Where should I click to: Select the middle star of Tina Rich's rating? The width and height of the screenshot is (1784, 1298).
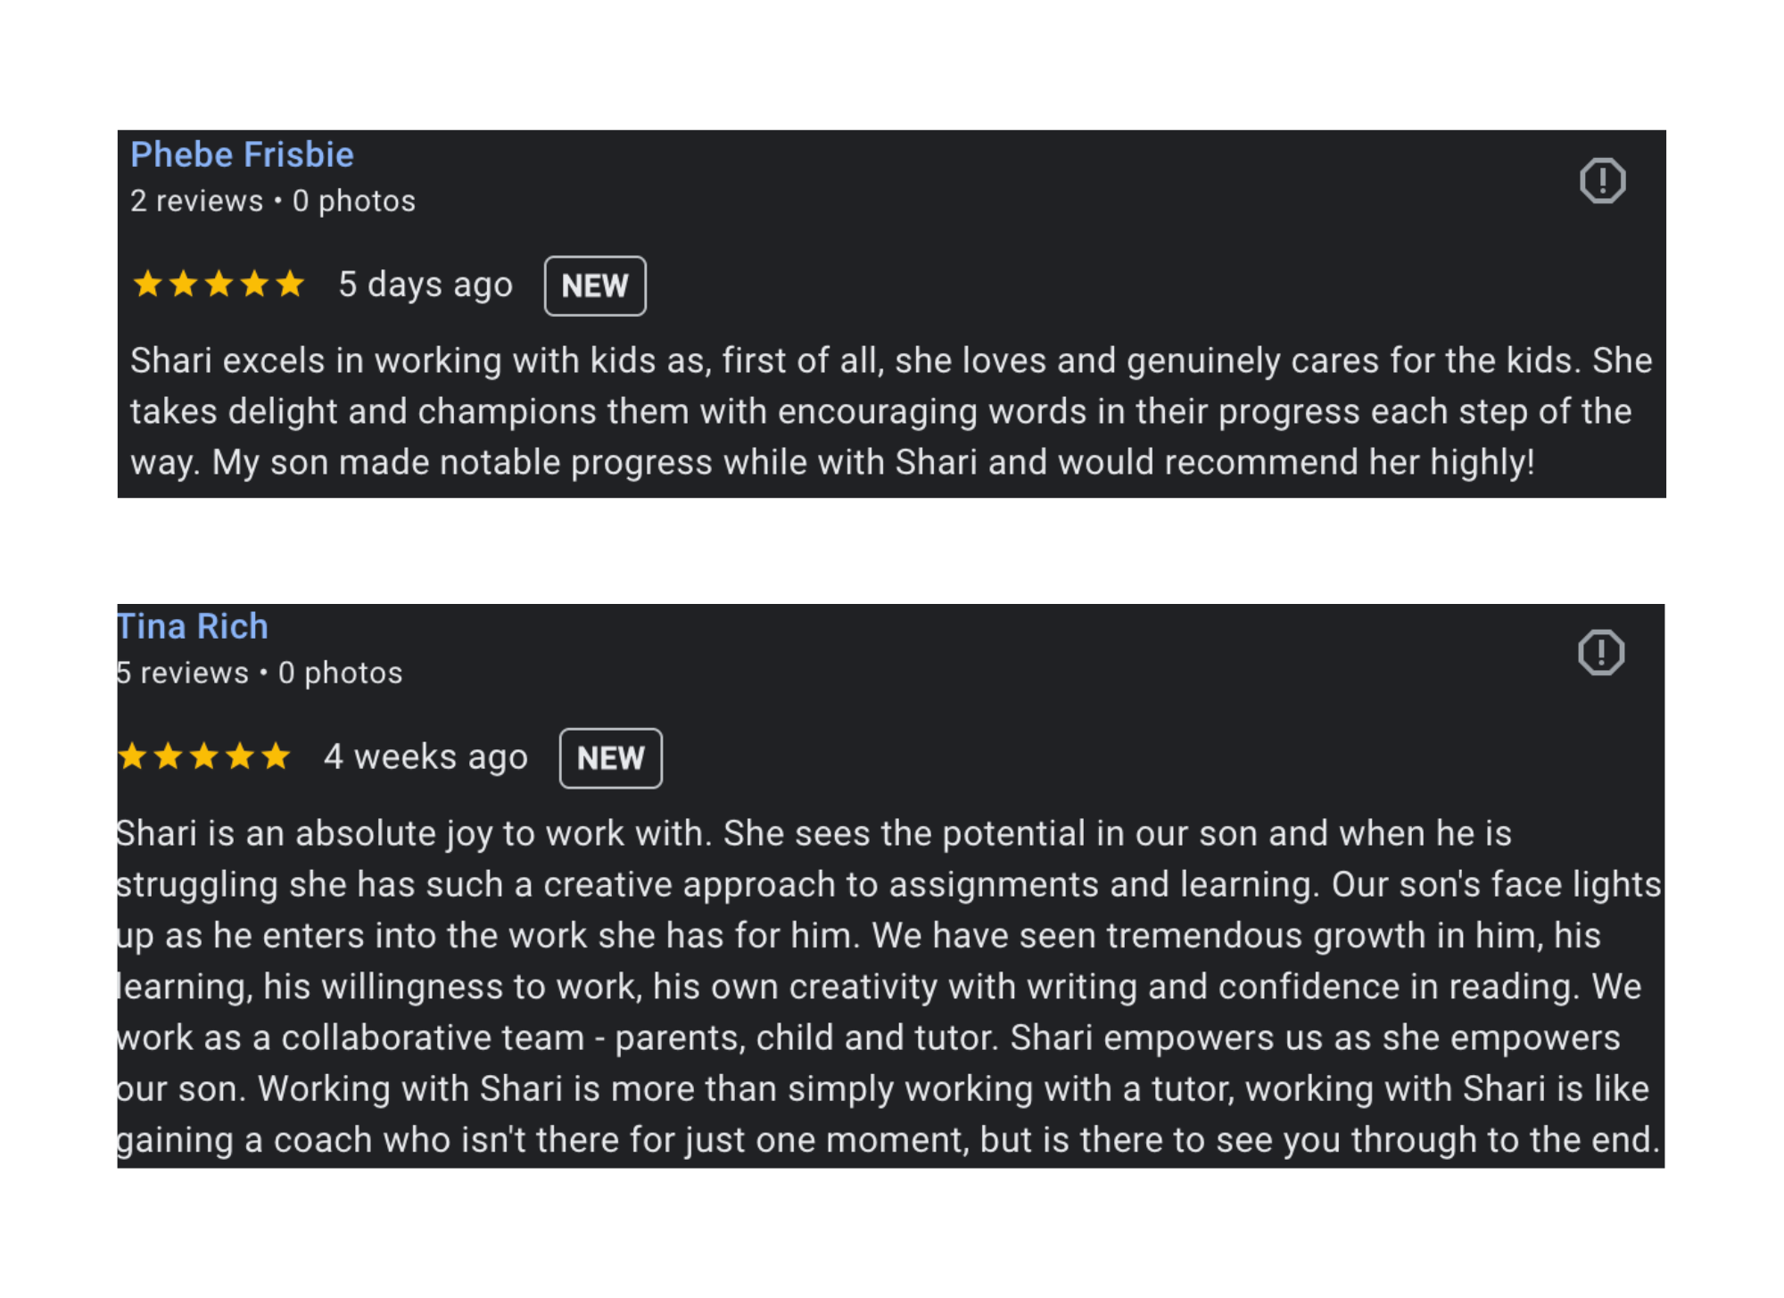pos(204,756)
